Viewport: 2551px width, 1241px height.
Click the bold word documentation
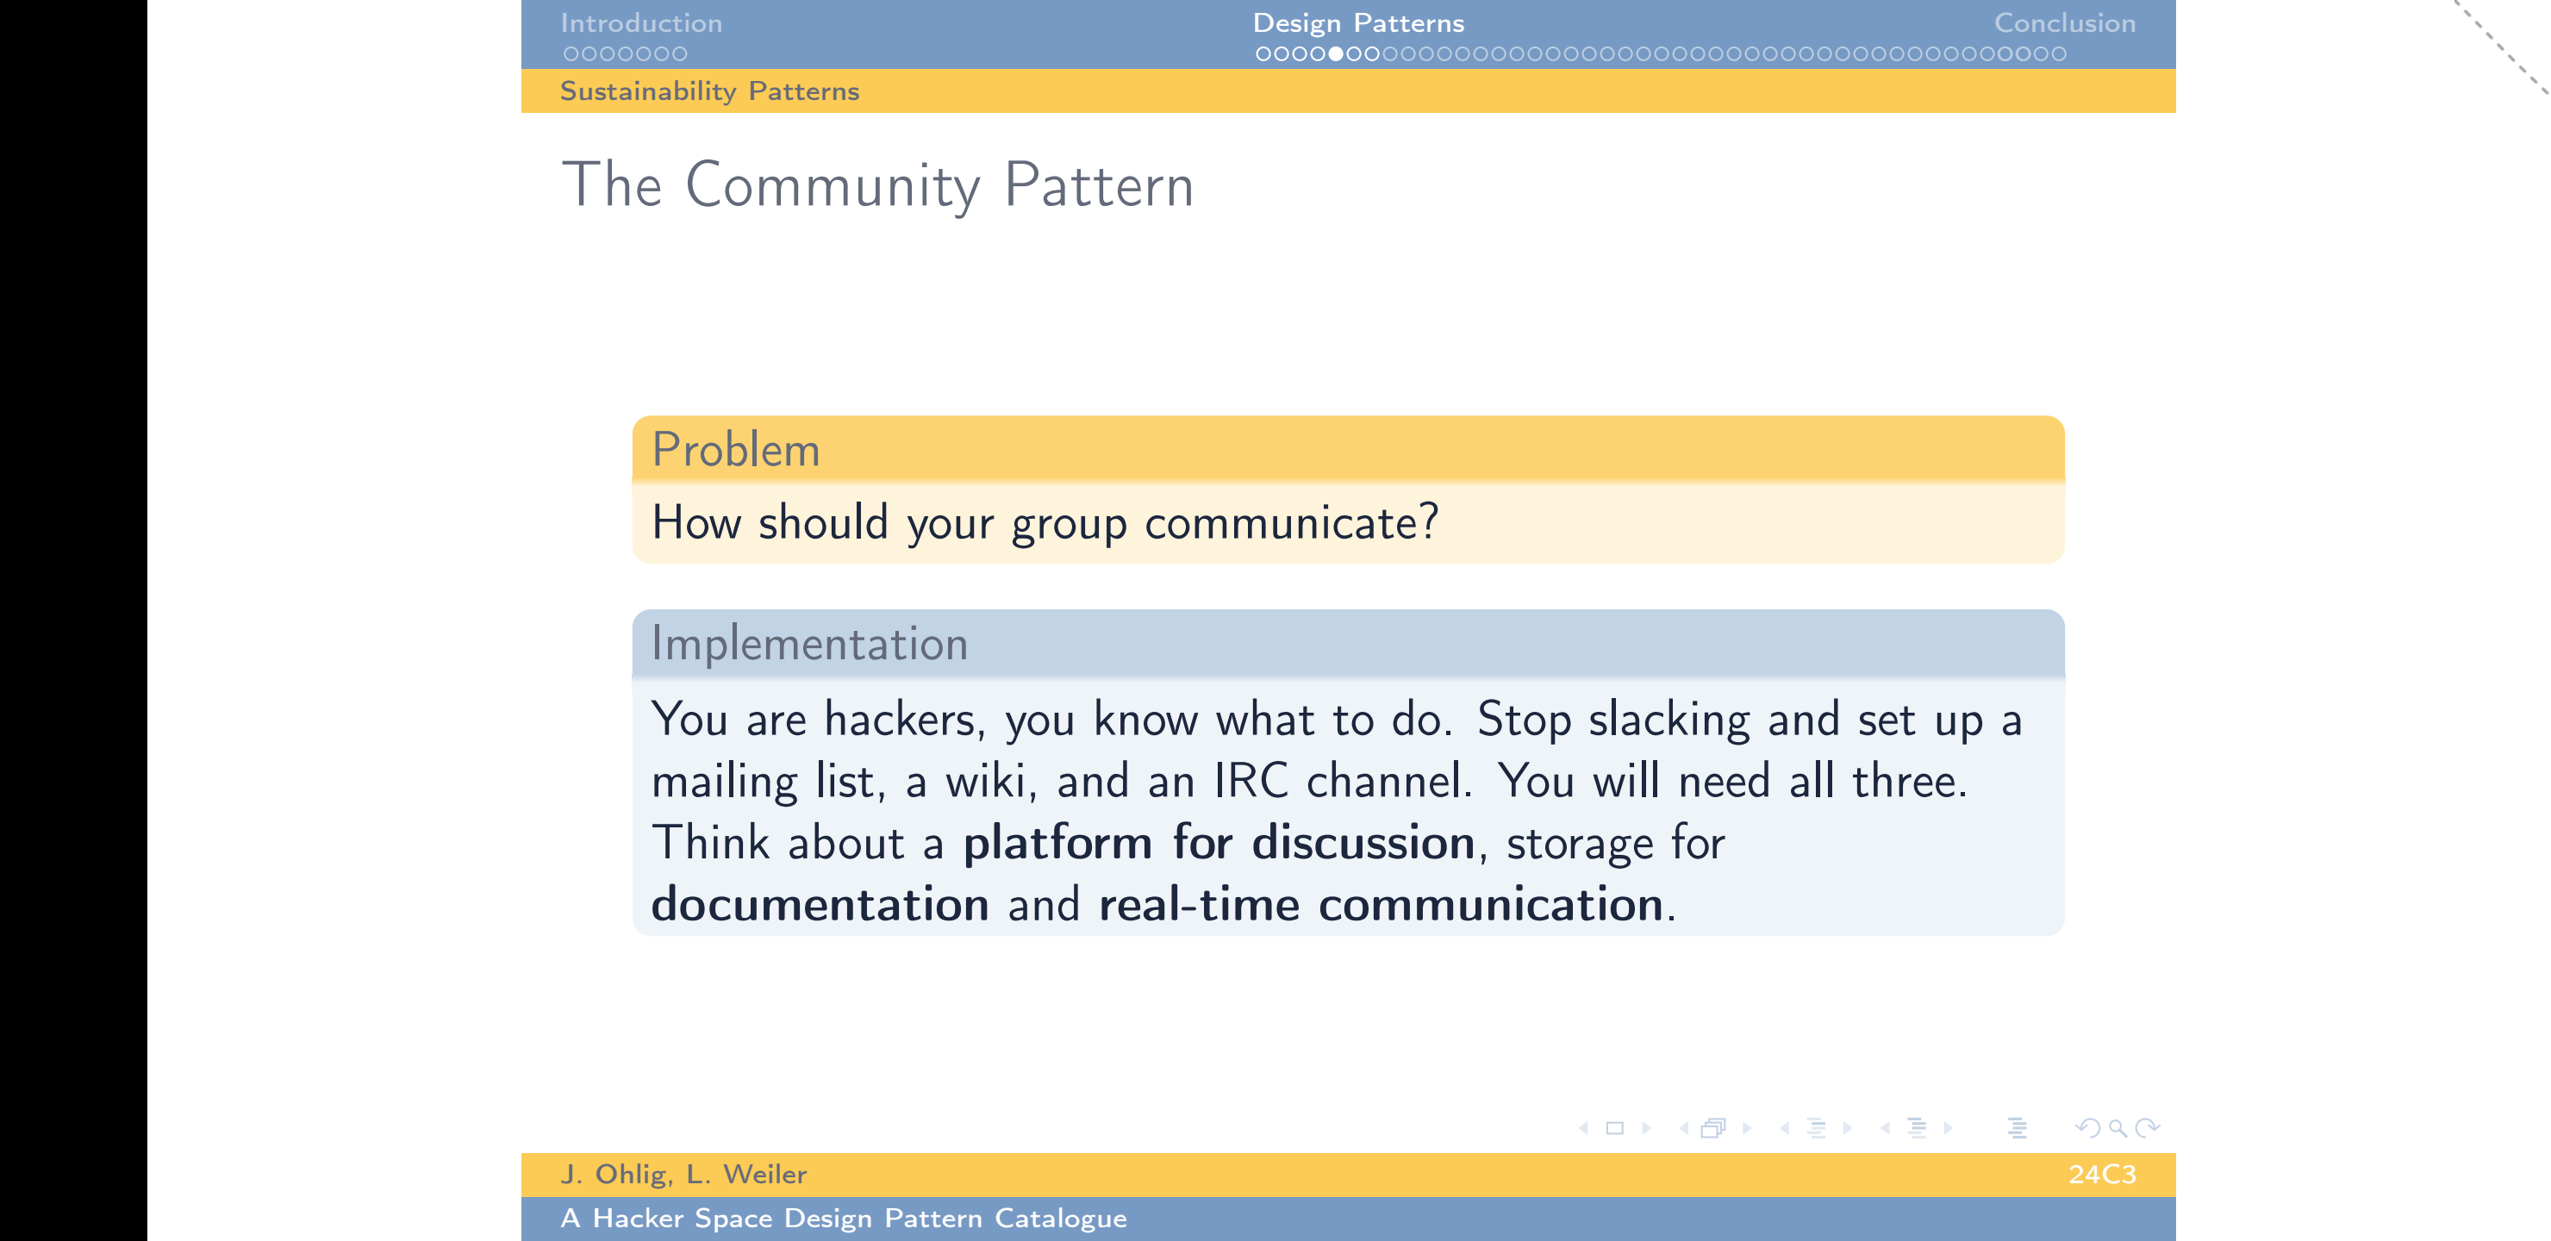pyautogui.click(x=820, y=904)
